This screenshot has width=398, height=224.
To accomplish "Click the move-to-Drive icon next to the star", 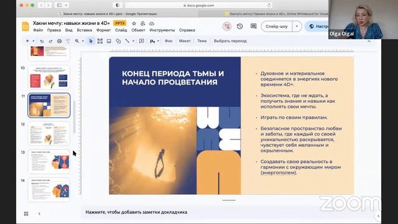I will [x=142, y=24].
